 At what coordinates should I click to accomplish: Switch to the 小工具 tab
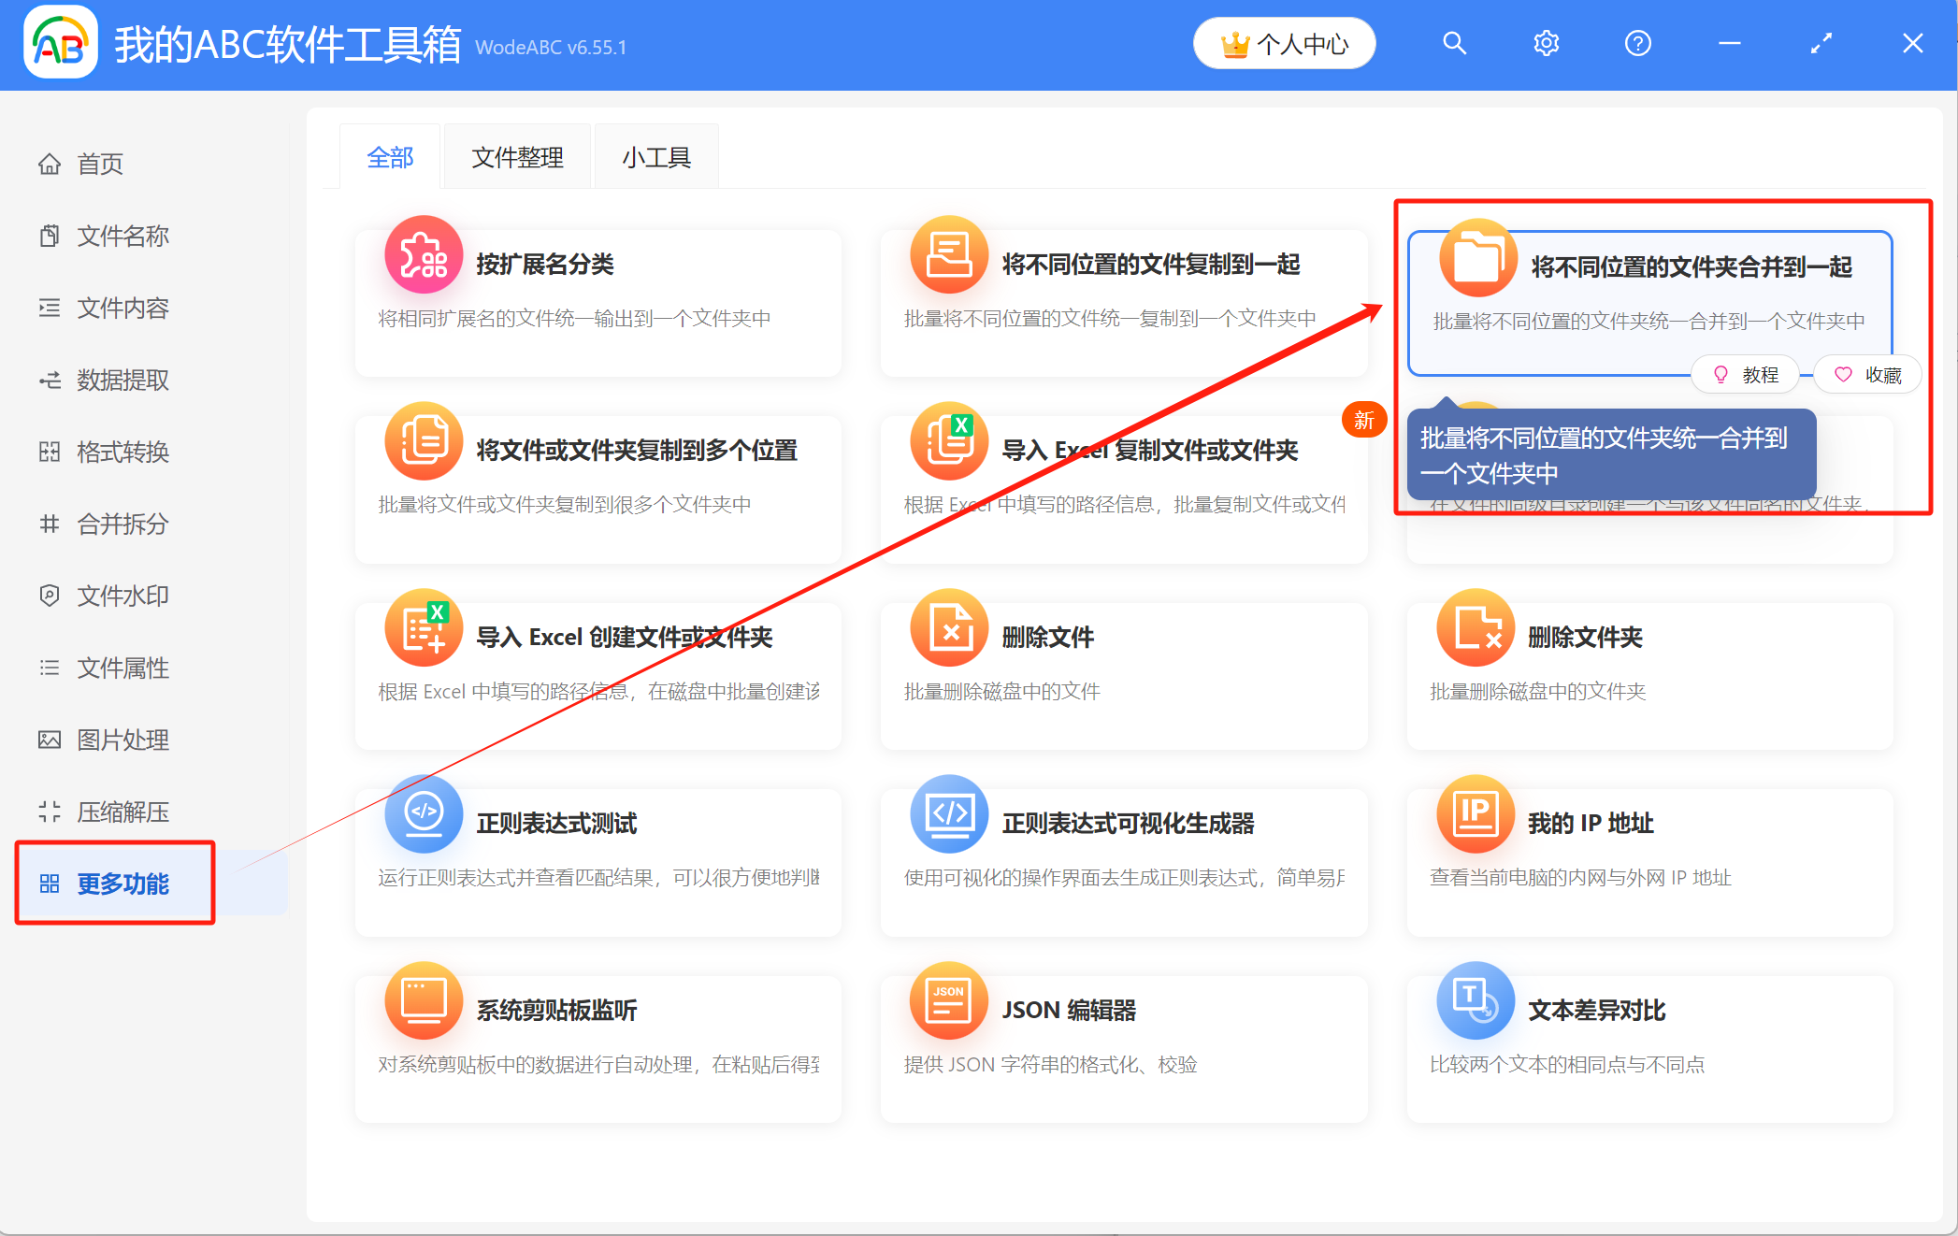[655, 156]
